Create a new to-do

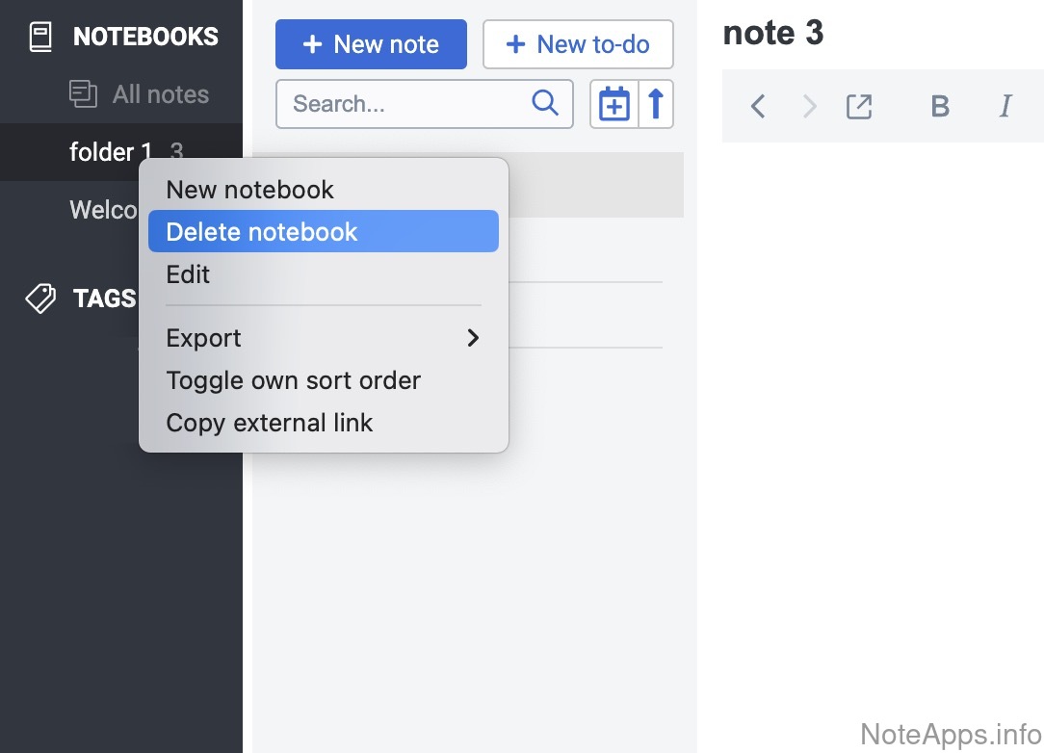pyautogui.click(x=578, y=44)
